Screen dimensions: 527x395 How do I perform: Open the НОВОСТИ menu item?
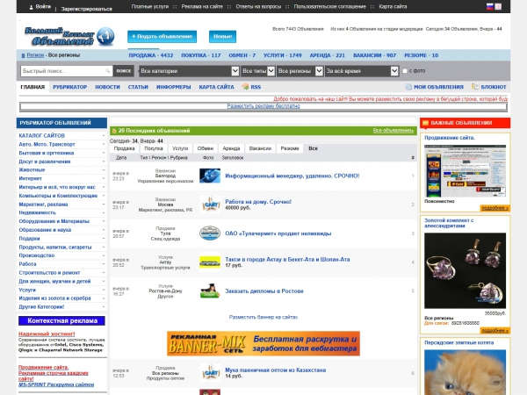107,87
